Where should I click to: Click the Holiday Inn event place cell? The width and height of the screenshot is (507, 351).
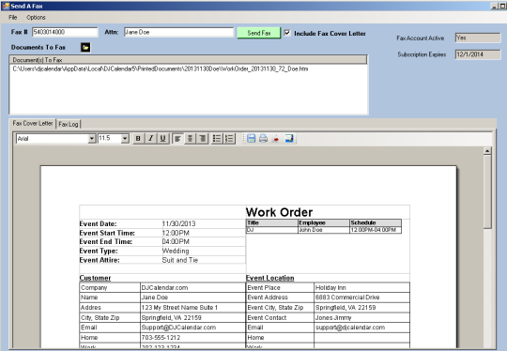361,288
